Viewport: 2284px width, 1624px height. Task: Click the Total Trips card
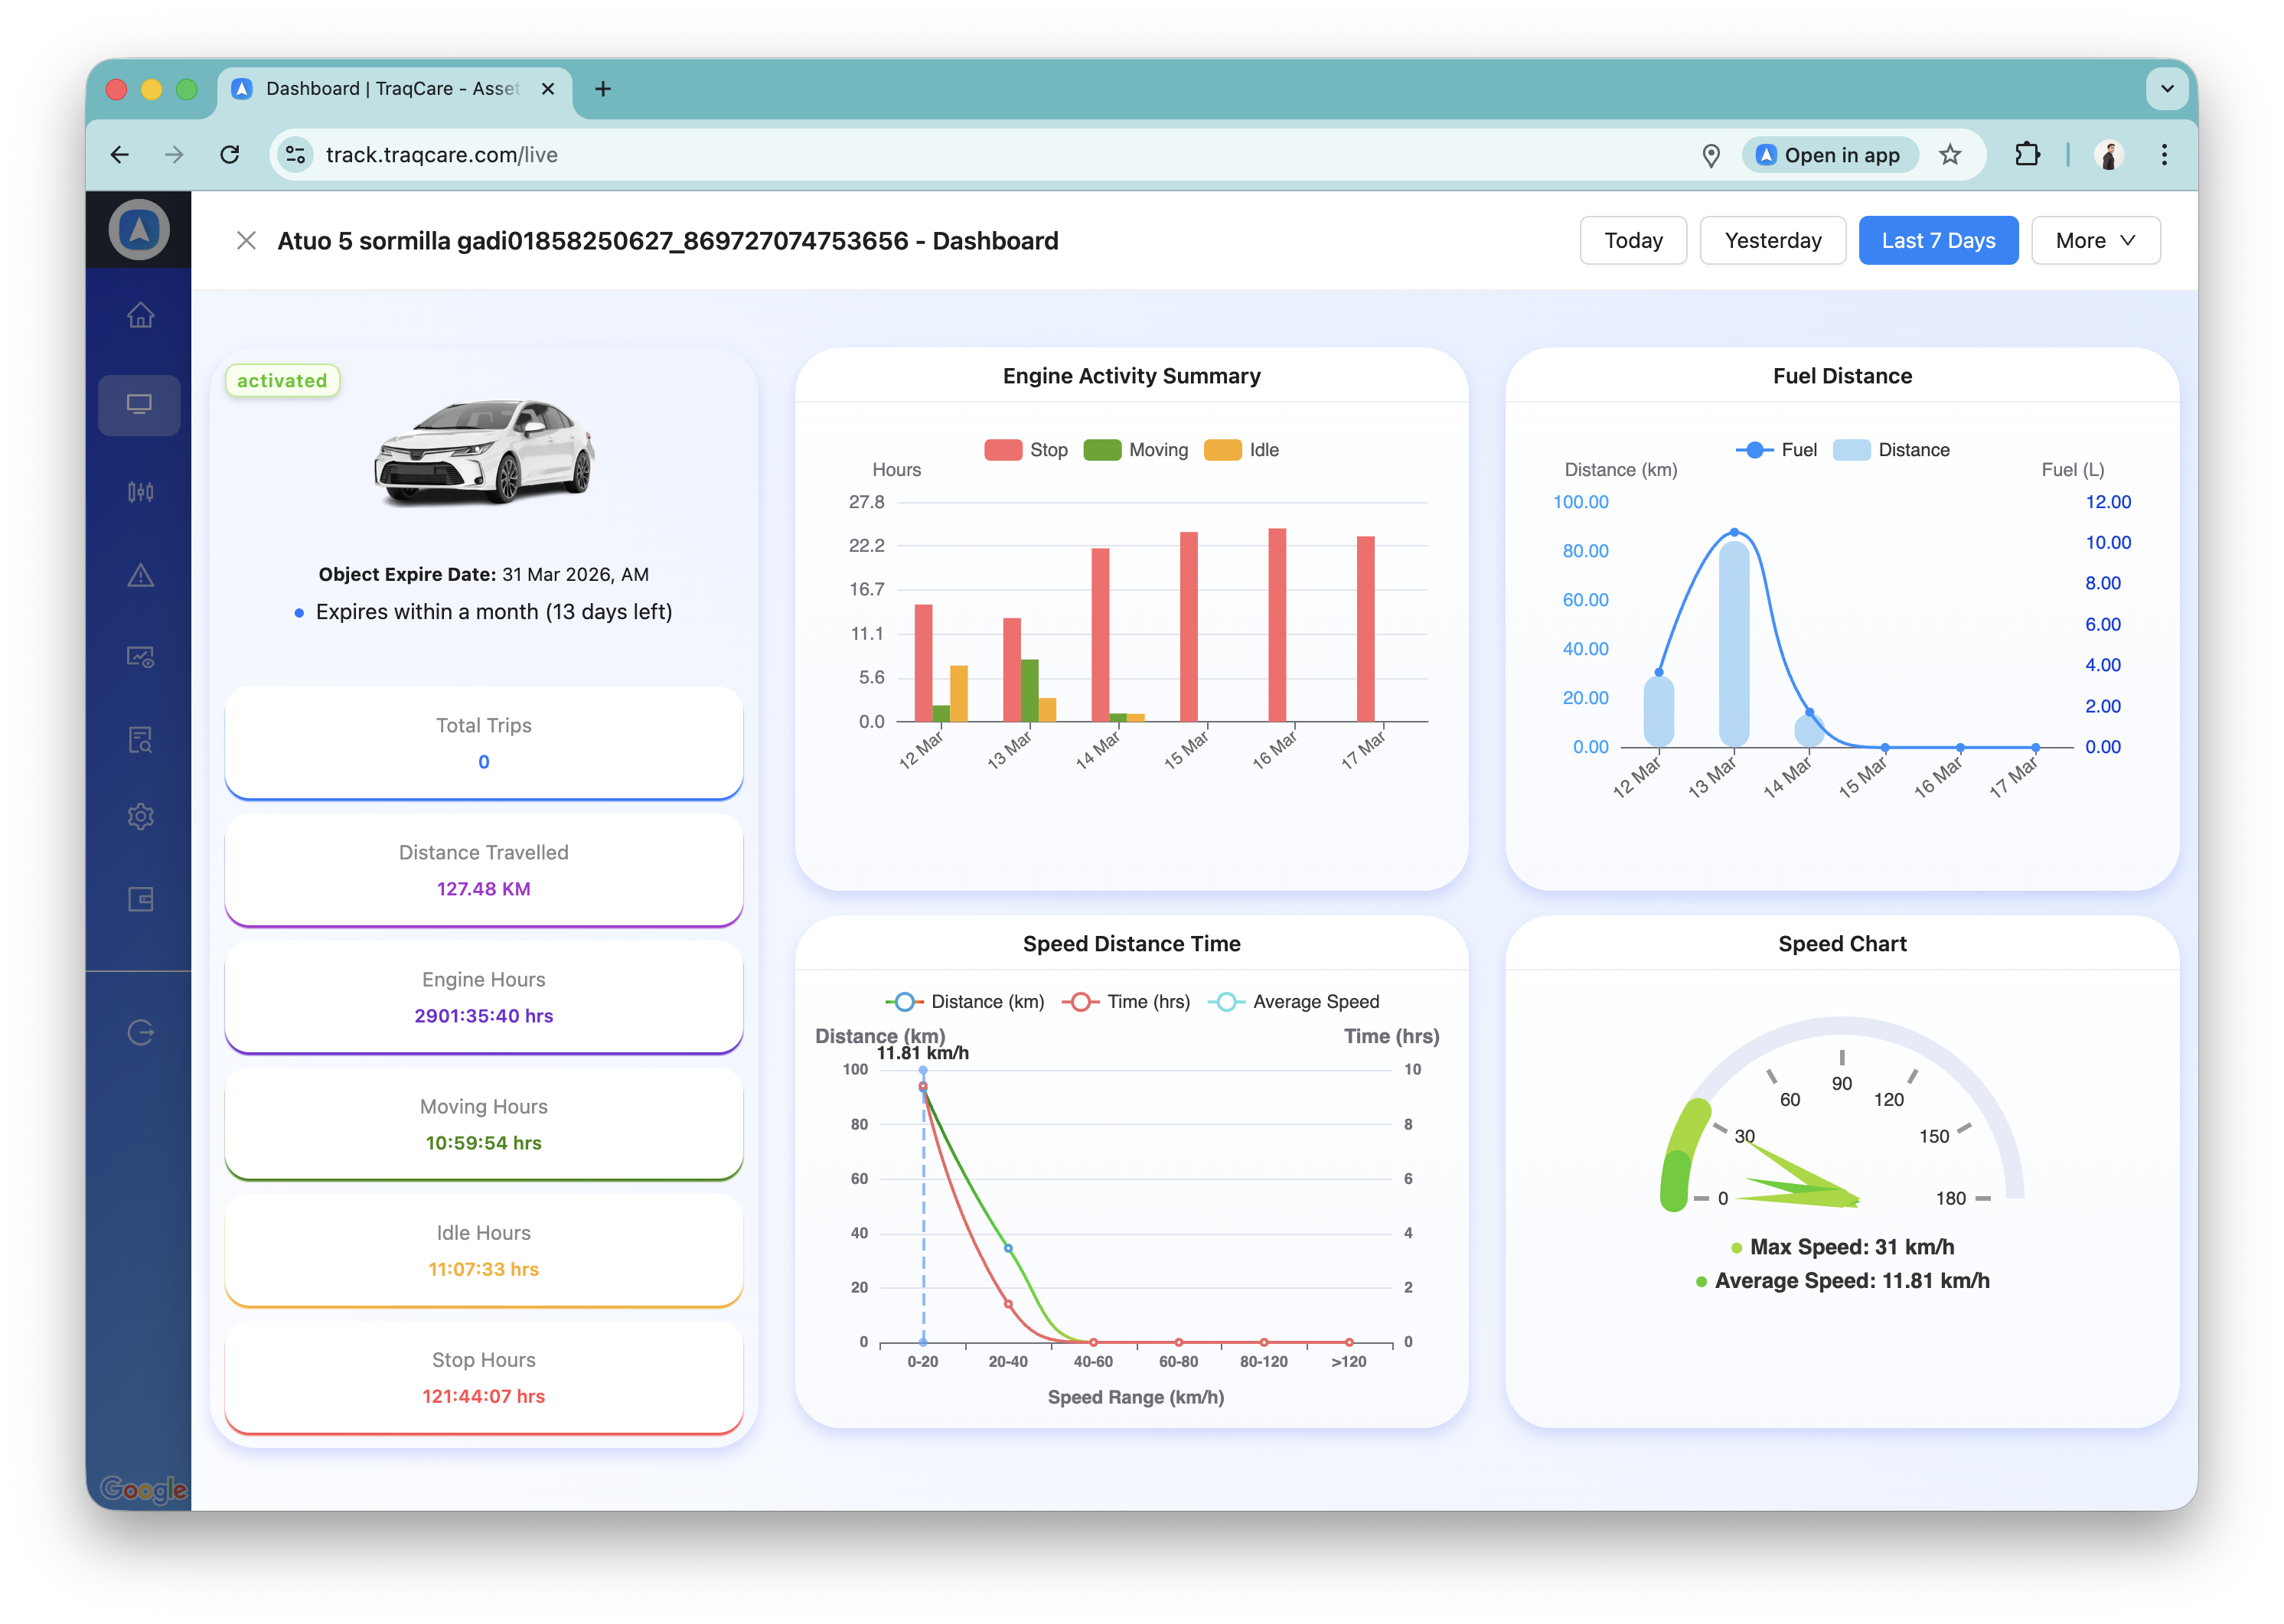[x=484, y=743]
